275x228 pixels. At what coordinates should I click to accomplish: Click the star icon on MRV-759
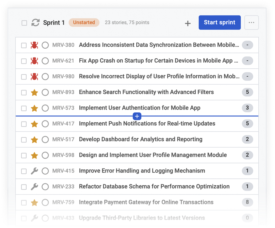[x=34, y=202]
